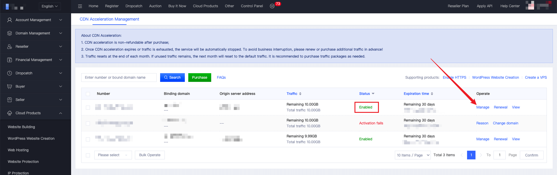Select page 1 in pagination
Viewport: 557px width, 175px height.
pos(471,155)
